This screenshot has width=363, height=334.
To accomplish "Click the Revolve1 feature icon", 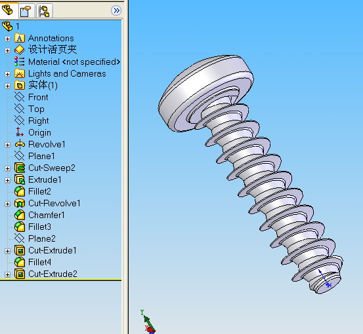I will click(x=20, y=144).
